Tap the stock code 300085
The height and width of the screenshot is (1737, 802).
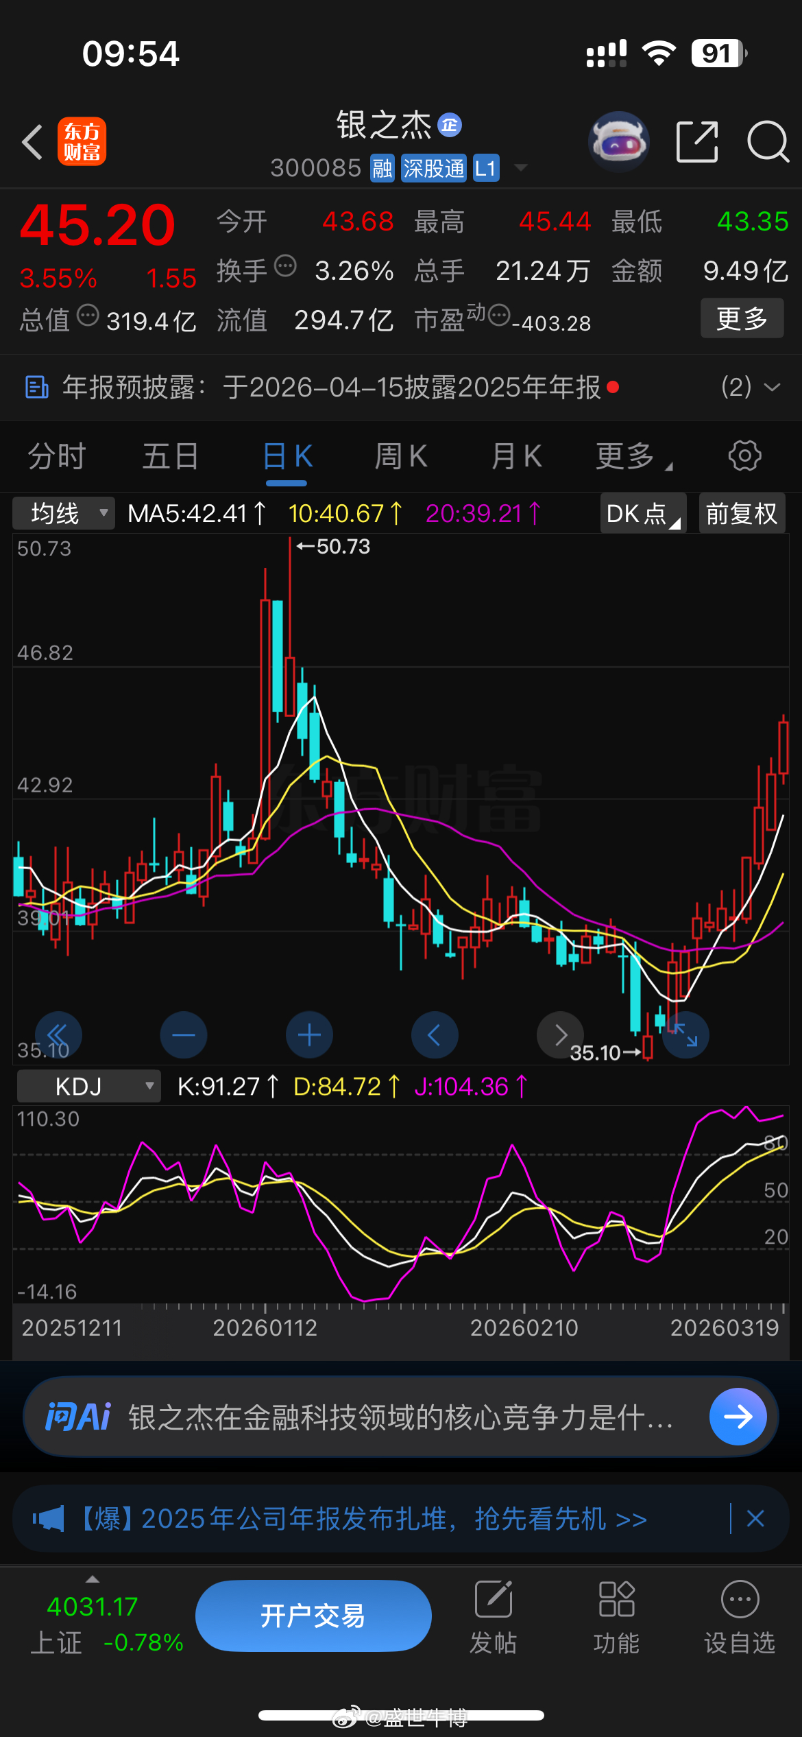point(316,168)
